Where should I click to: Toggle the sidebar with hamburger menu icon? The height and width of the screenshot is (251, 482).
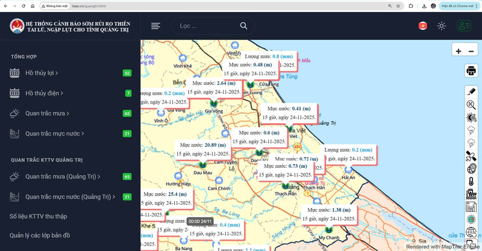155,26
